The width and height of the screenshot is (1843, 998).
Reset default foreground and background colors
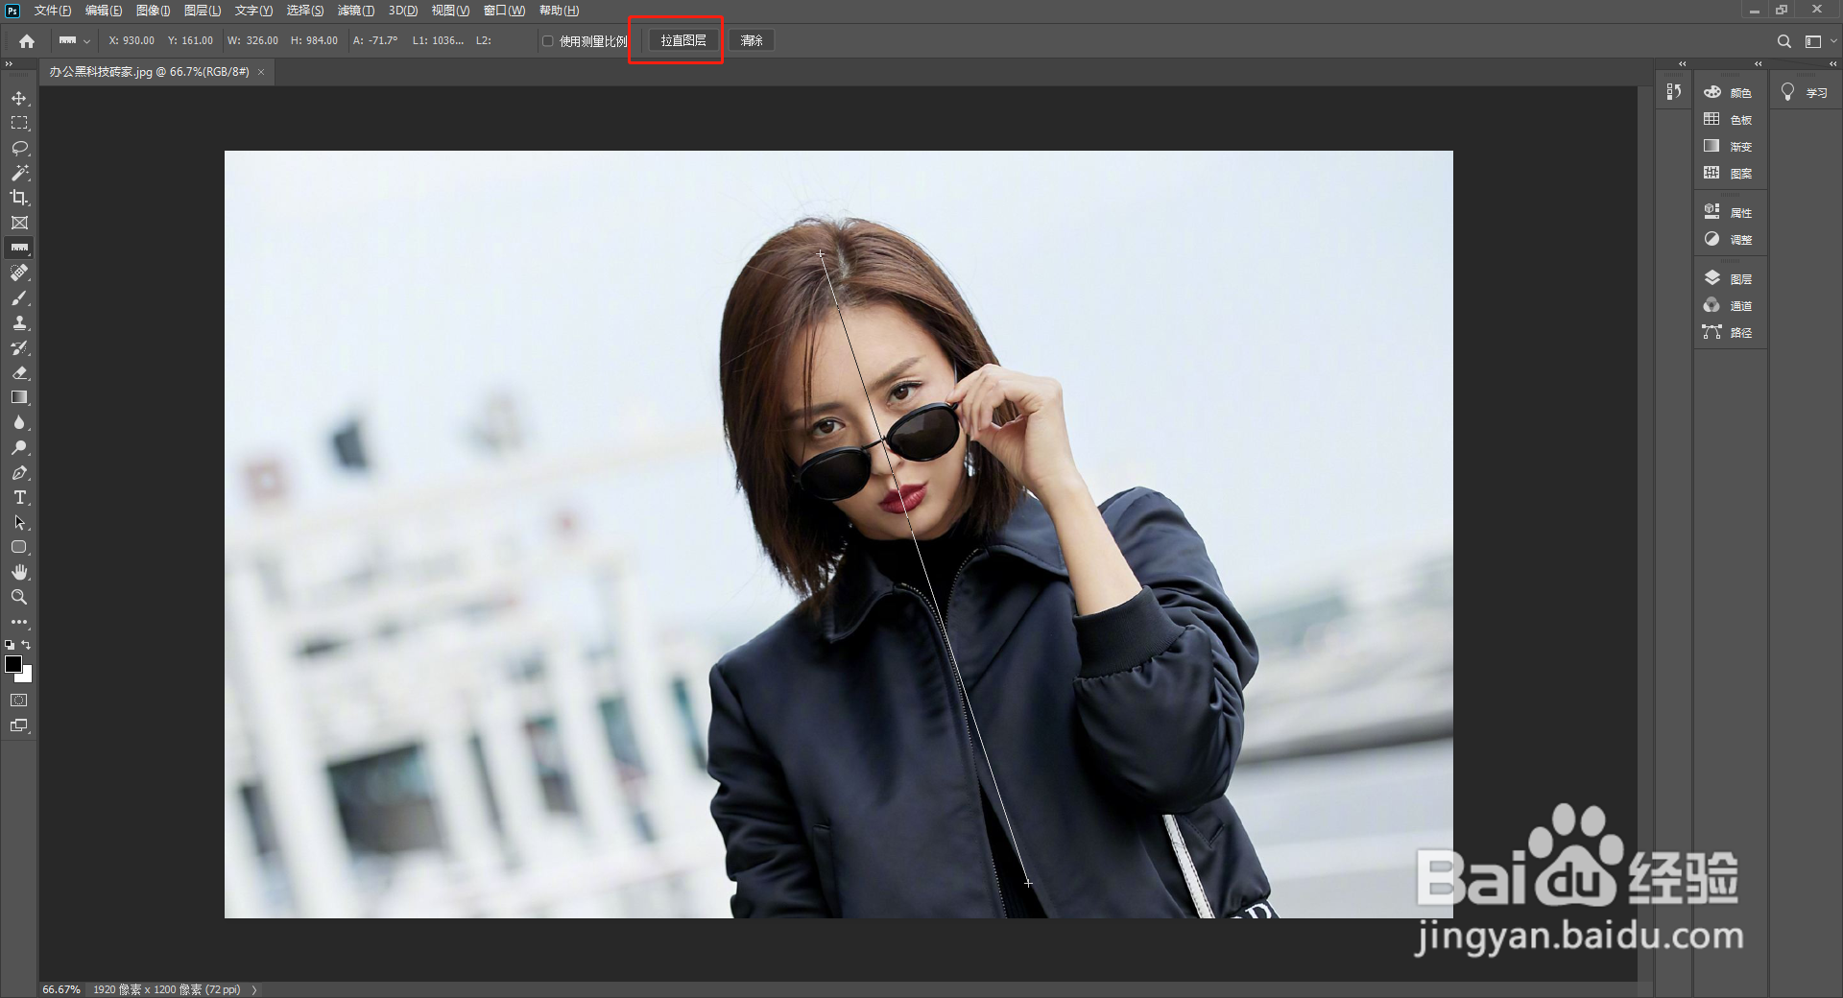coord(10,645)
